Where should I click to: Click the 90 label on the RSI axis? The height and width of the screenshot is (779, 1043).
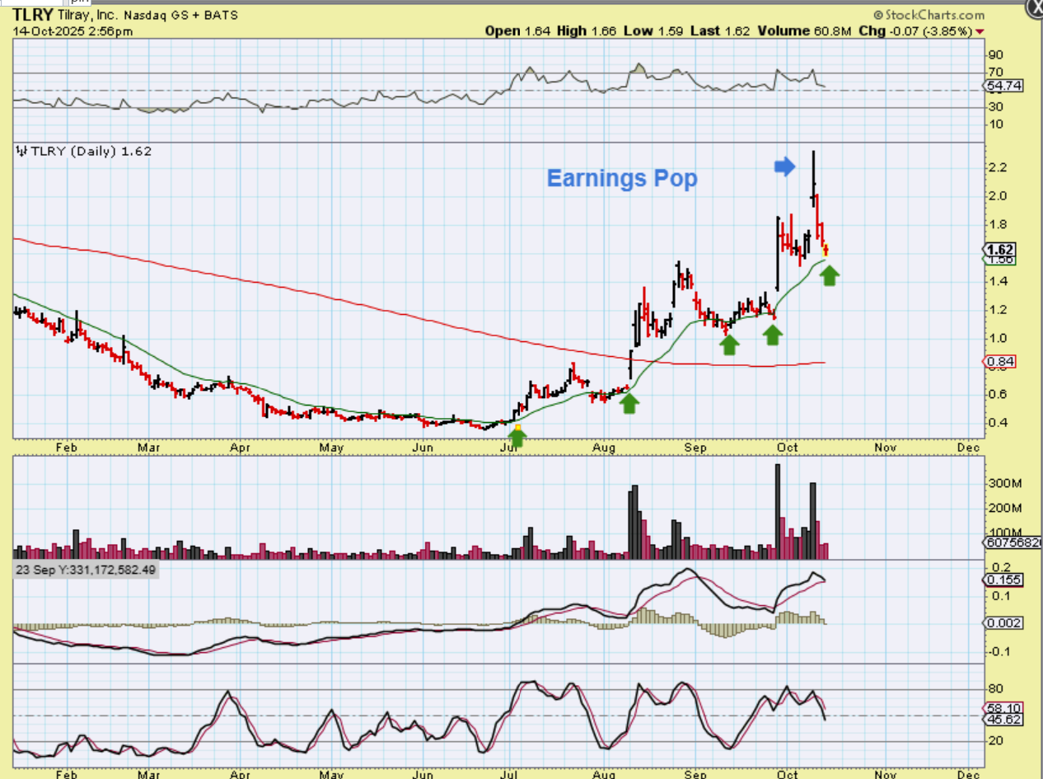(996, 54)
